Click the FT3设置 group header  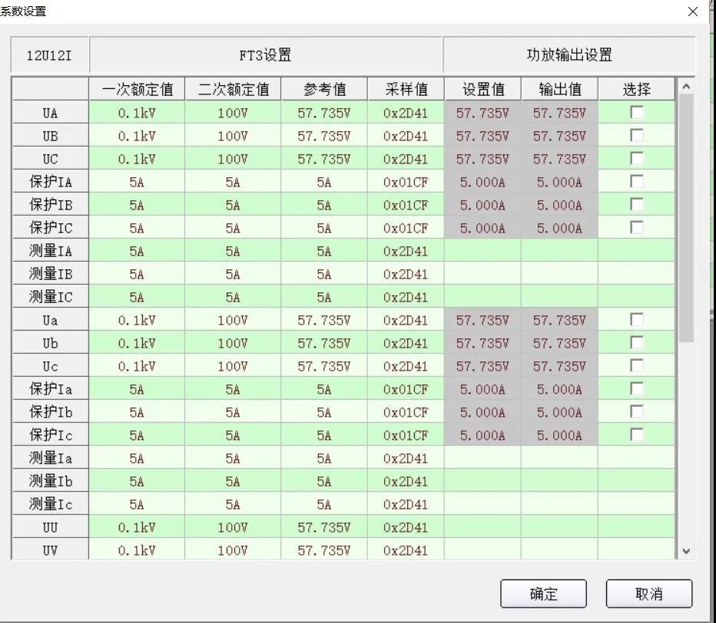[266, 55]
